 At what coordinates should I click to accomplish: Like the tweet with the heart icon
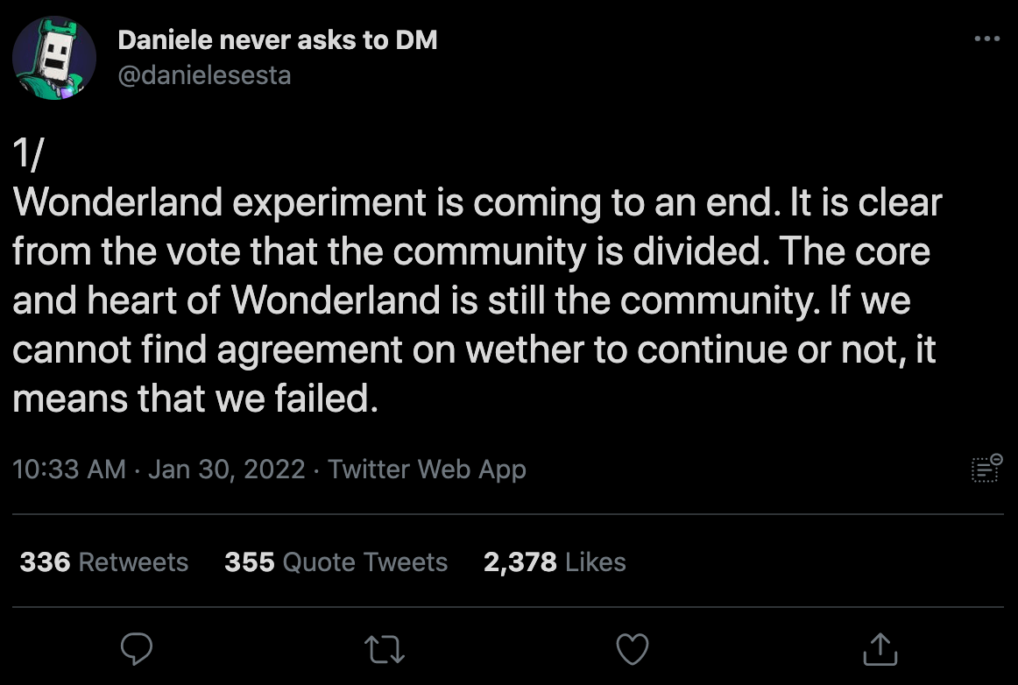pyautogui.click(x=633, y=648)
